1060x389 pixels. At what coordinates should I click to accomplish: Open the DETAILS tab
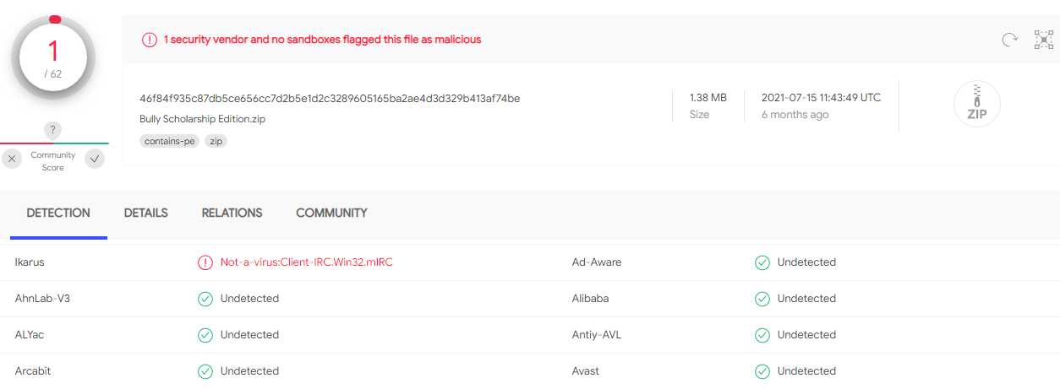146,213
